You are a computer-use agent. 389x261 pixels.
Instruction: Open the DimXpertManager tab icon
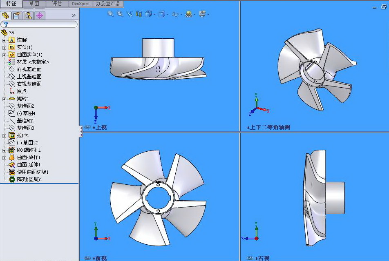point(40,15)
